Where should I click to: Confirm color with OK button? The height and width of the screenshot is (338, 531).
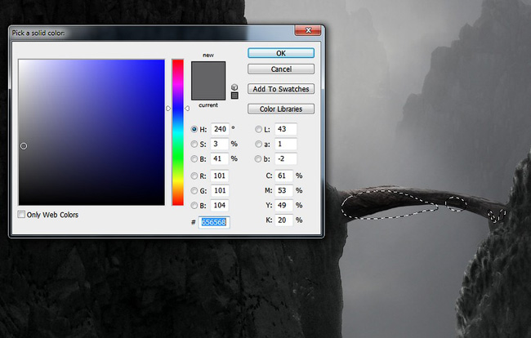pyautogui.click(x=281, y=53)
